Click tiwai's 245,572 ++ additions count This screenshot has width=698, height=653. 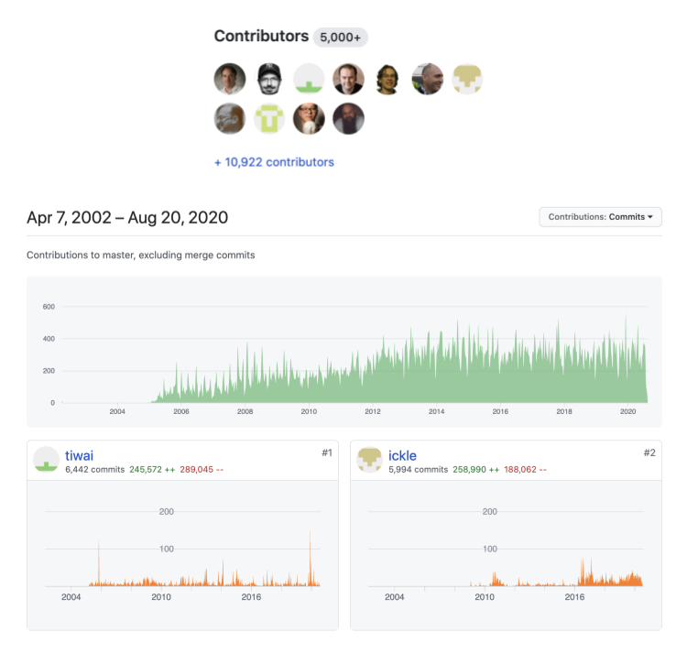pyautogui.click(x=152, y=470)
